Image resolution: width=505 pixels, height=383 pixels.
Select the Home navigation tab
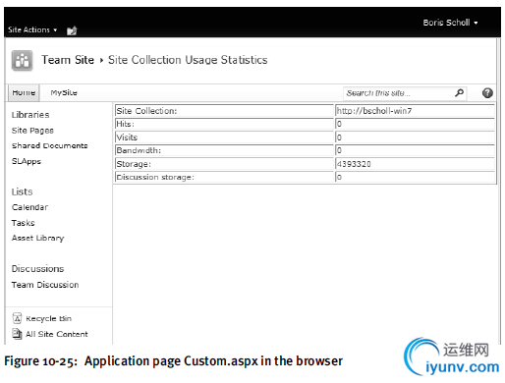click(x=24, y=92)
